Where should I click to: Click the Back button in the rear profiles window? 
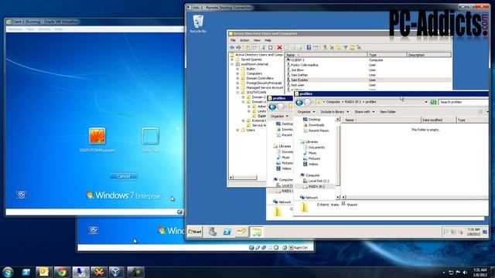click(x=272, y=107)
